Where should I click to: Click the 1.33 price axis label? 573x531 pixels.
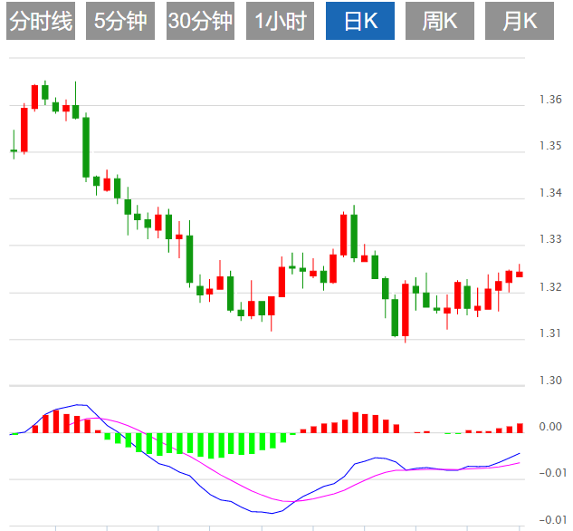pyautogui.click(x=550, y=239)
